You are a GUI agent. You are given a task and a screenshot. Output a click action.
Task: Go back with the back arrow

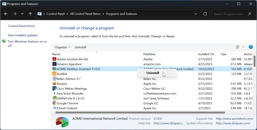[6, 14]
